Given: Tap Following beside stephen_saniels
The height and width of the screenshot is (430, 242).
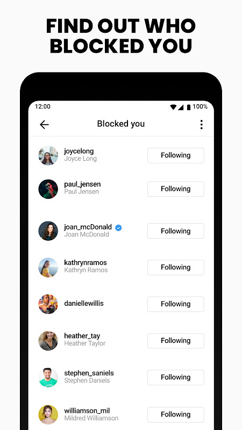Looking at the screenshot, I should [x=176, y=378].
